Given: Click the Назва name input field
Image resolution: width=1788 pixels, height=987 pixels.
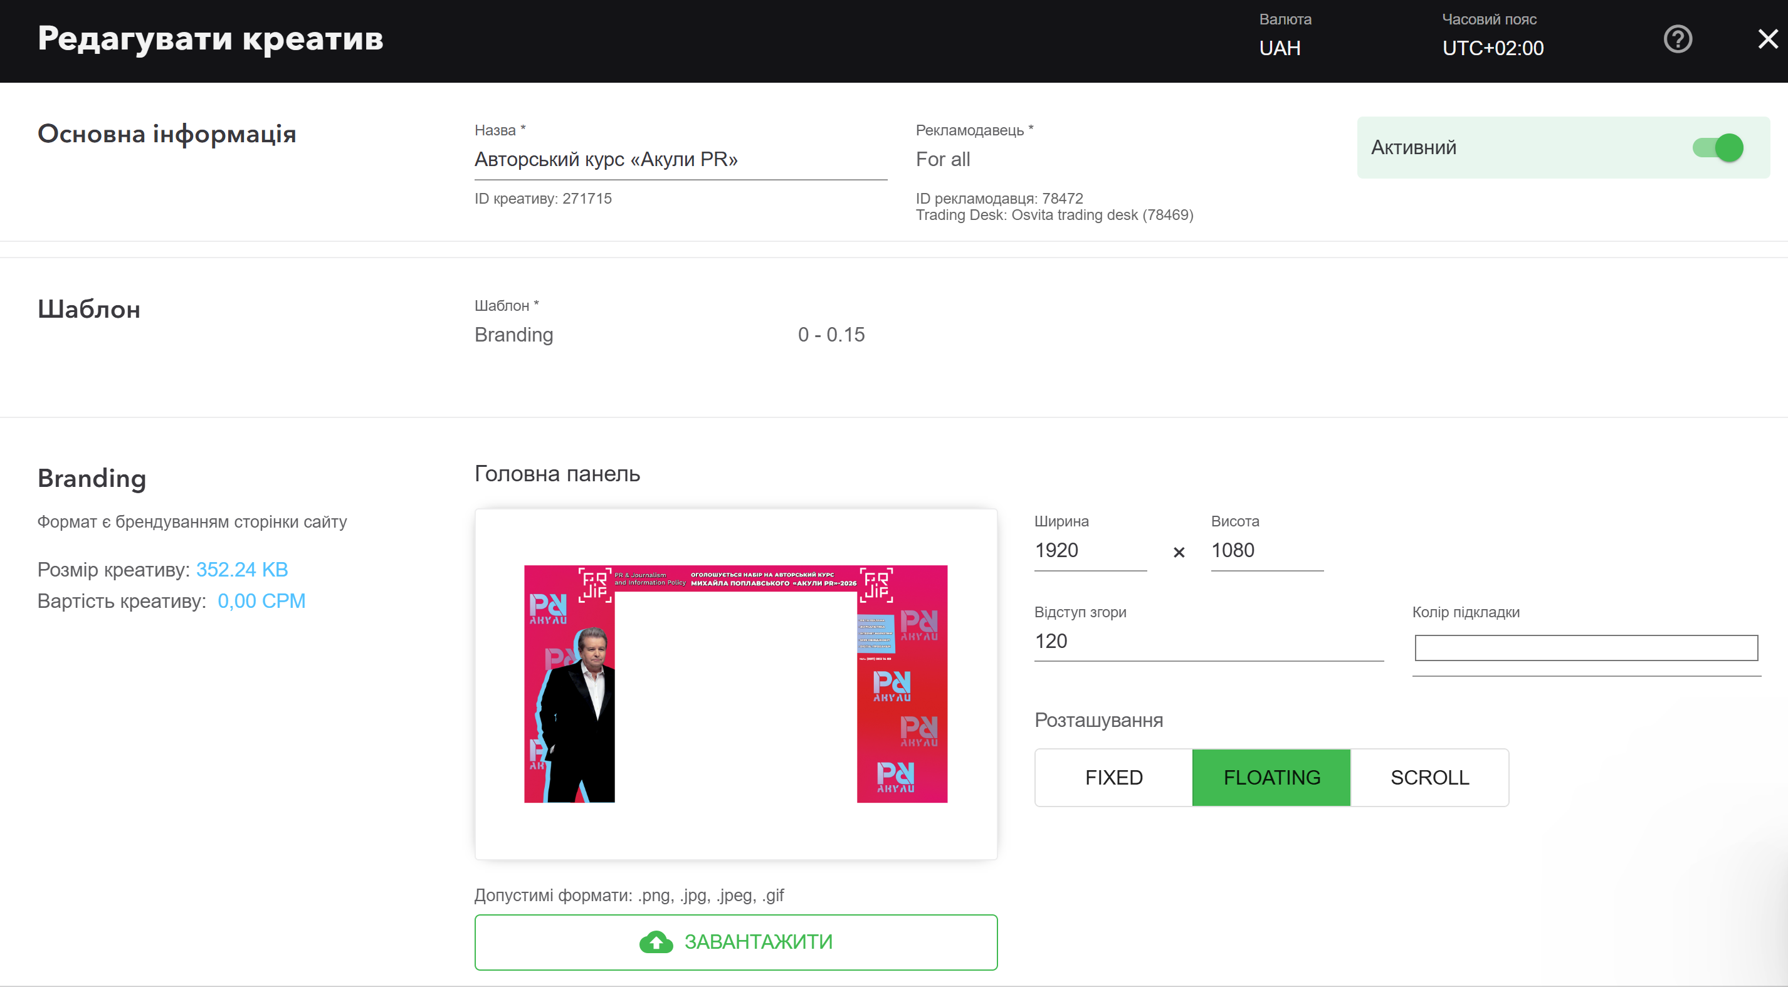Looking at the screenshot, I should 680,160.
